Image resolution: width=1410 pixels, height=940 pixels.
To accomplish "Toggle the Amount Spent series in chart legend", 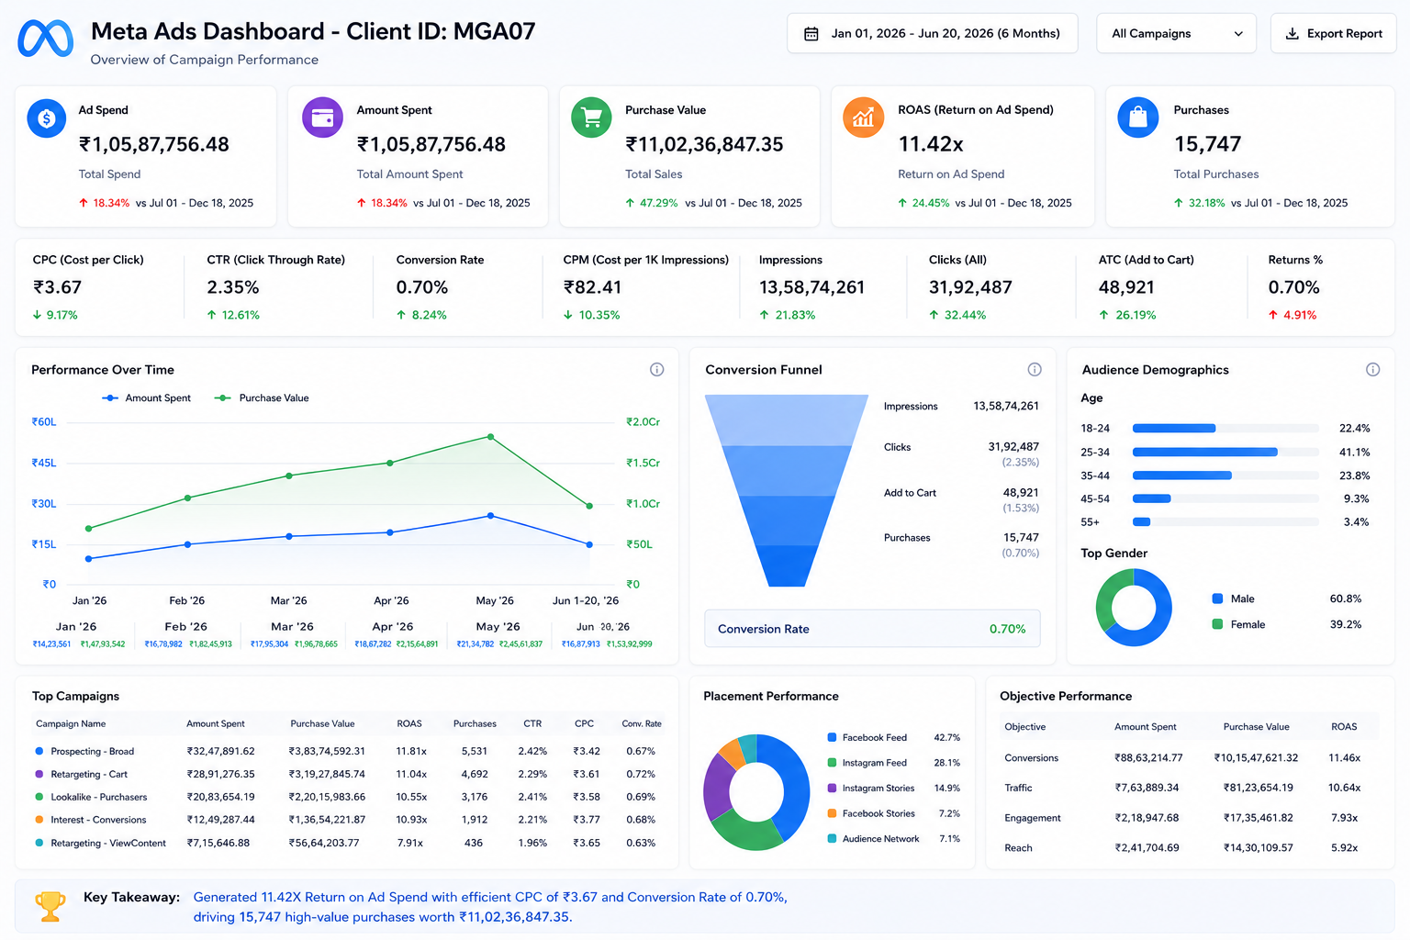I will (x=147, y=398).
